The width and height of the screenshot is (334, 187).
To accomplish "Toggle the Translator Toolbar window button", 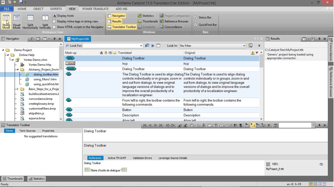I will pos(122,27).
